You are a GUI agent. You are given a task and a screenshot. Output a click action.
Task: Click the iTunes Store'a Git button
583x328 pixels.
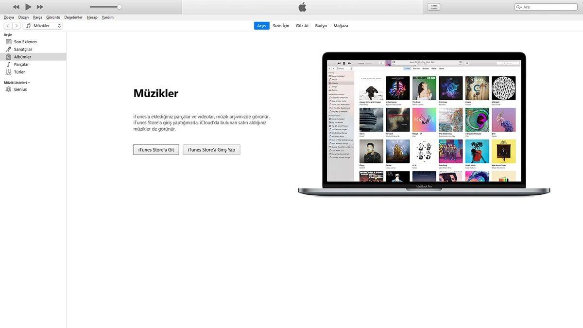156,150
